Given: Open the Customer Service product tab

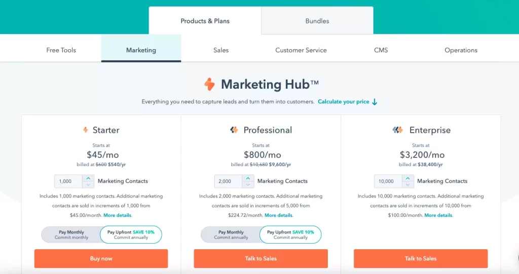Looking at the screenshot, I should coord(301,50).
